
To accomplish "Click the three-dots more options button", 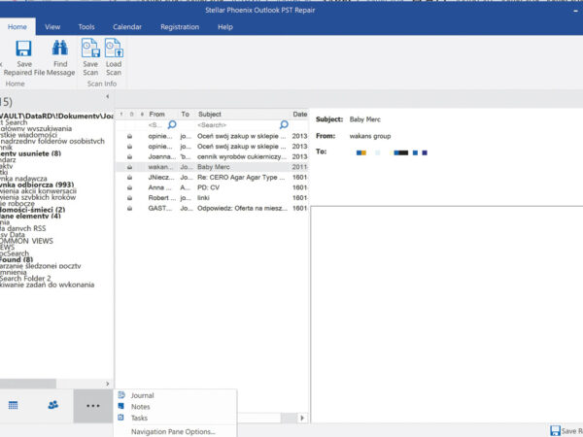I will pyautogui.click(x=93, y=405).
